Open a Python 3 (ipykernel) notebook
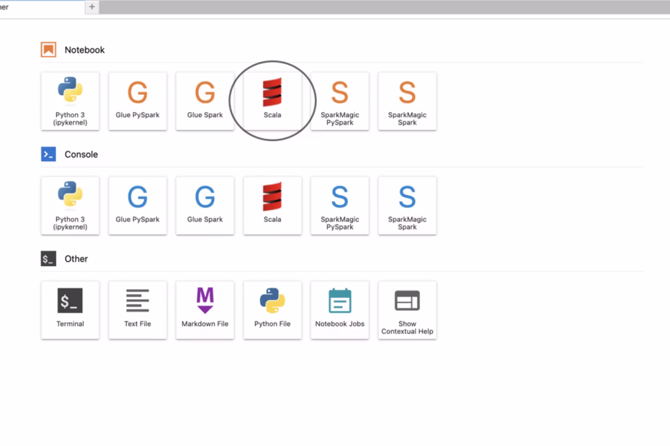The image size is (670, 446). click(x=70, y=101)
